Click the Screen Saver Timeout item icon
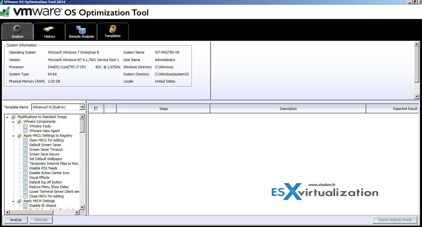The image size is (422, 227). [26, 149]
